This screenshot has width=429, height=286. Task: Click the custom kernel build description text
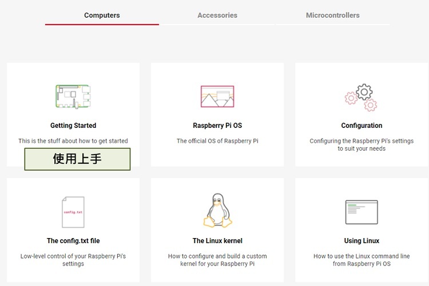[217, 260]
